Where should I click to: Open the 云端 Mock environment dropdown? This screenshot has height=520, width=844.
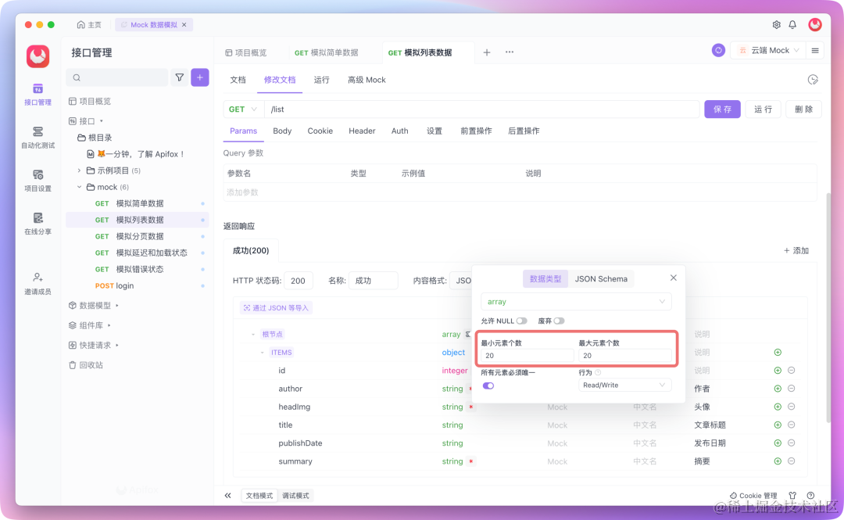768,50
